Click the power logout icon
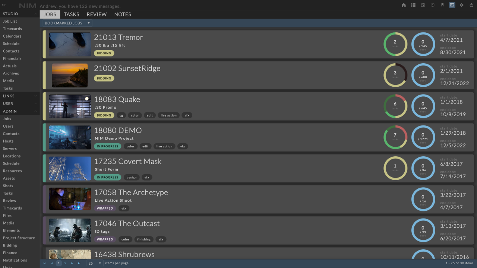 tap(471, 5)
